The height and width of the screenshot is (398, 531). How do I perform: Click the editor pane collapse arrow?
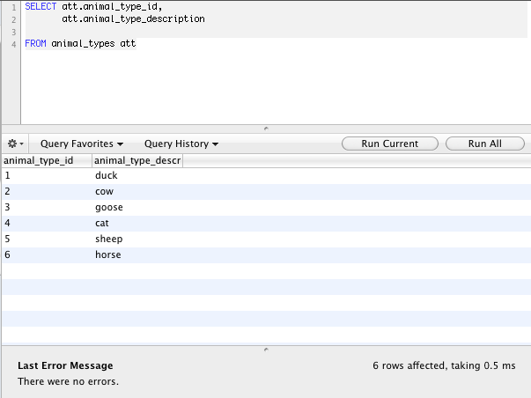[x=266, y=129]
